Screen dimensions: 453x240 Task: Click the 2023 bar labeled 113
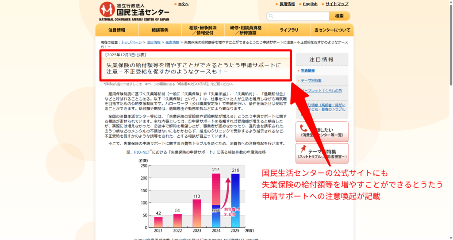[x=197, y=213]
